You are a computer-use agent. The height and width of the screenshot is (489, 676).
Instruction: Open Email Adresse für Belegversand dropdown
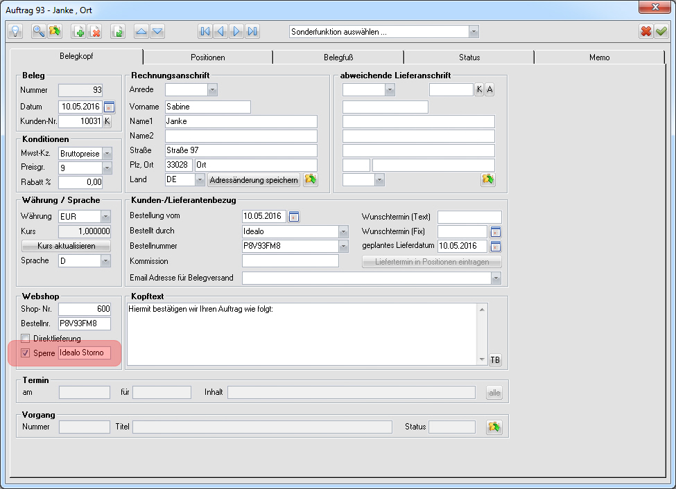pyautogui.click(x=496, y=278)
